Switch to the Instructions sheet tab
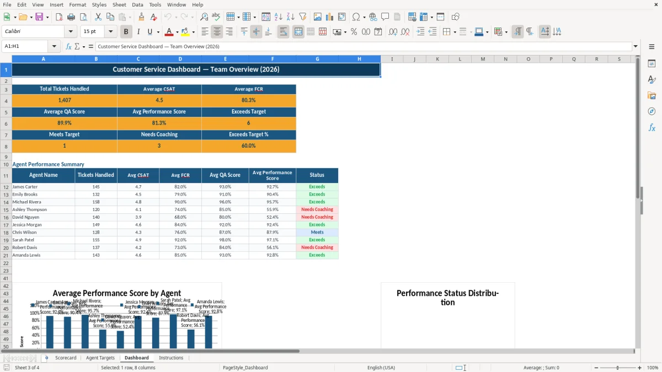Viewport: 662px width, 372px height. coord(171,358)
